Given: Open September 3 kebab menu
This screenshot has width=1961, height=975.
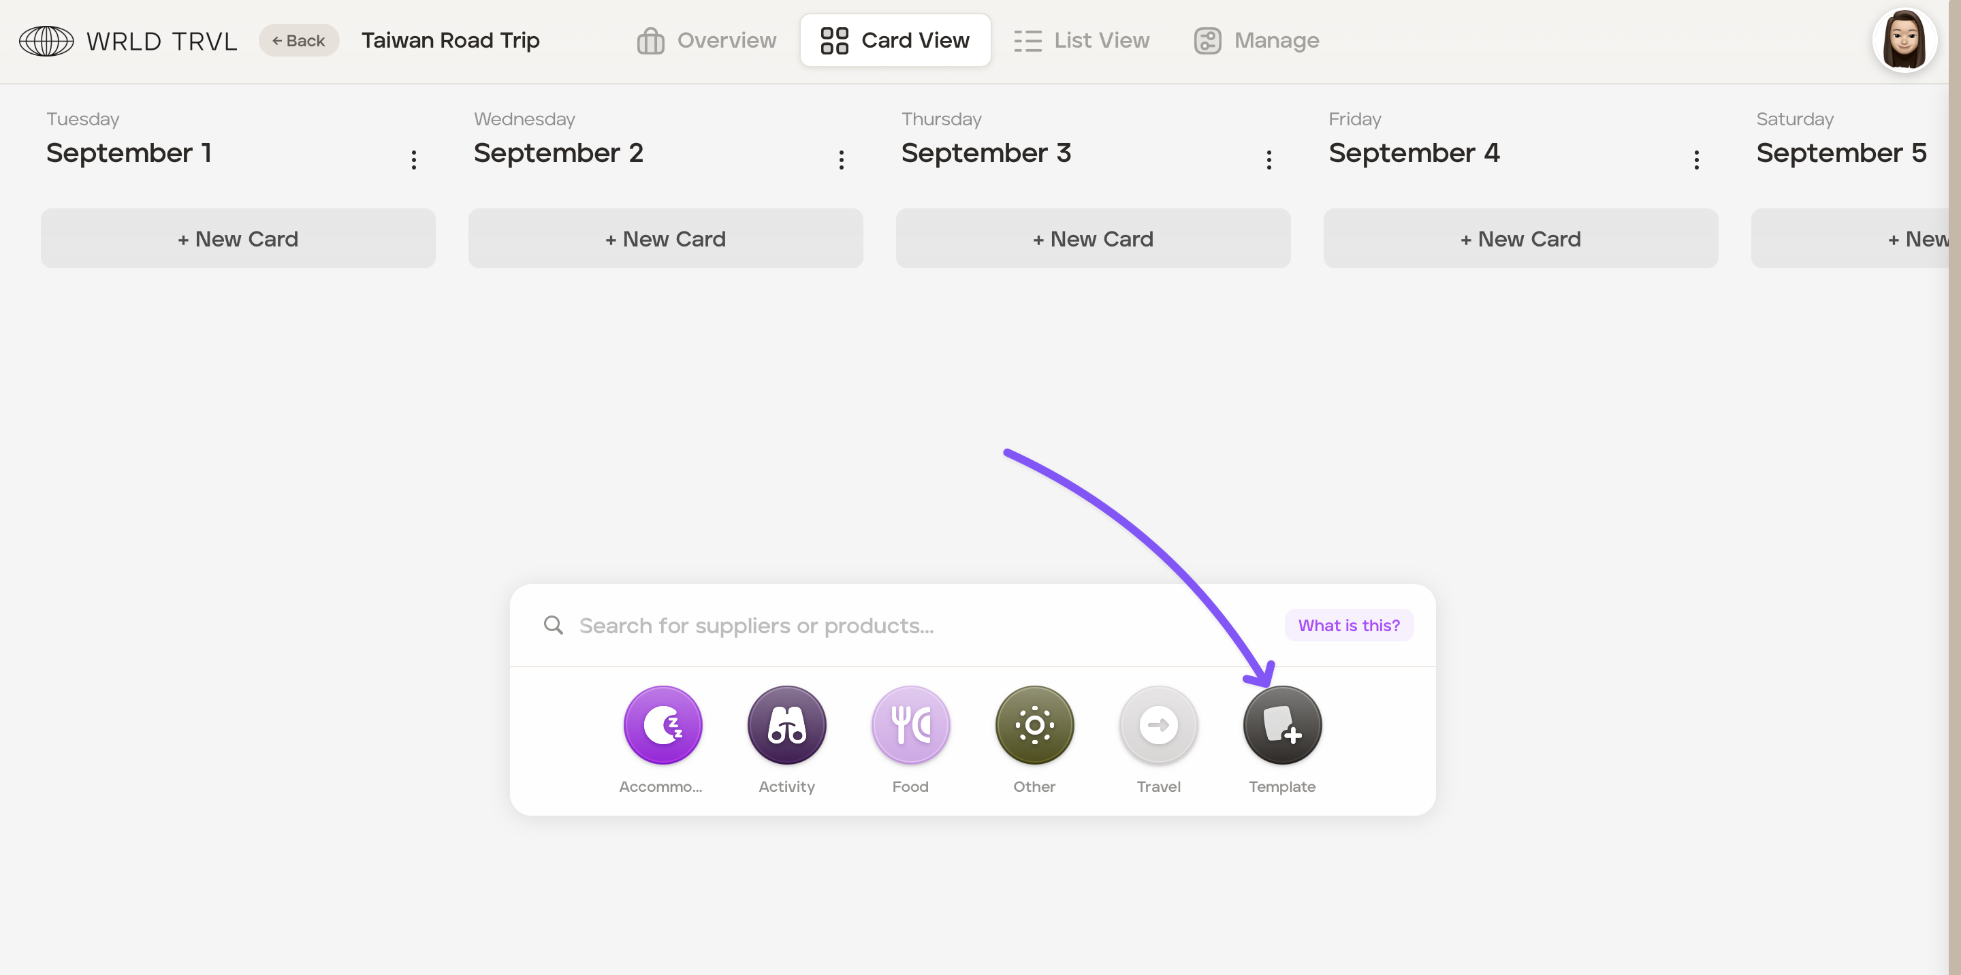Looking at the screenshot, I should 1269,159.
